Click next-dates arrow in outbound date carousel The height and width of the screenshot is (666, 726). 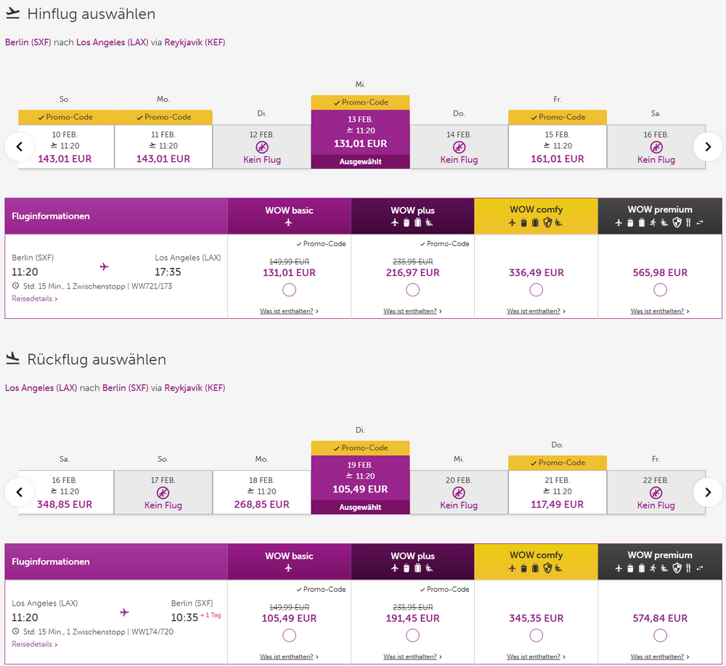click(708, 147)
